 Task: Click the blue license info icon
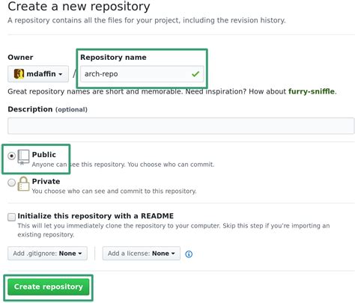(189, 254)
